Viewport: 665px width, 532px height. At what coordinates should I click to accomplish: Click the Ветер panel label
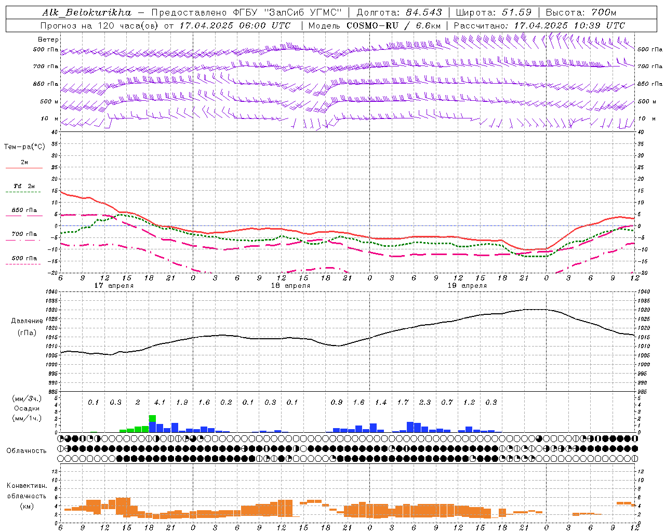pyautogui.click(x=48, y=39)
